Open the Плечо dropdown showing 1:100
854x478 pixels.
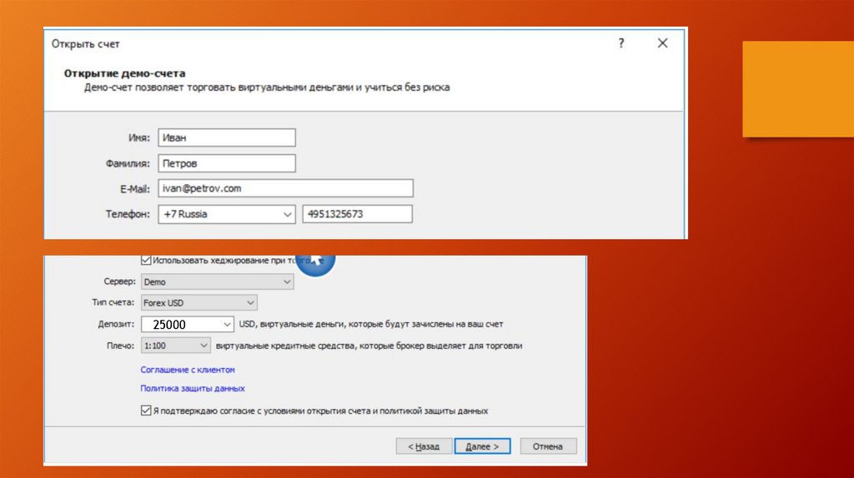pyautogui.click(x=175, y=346)
